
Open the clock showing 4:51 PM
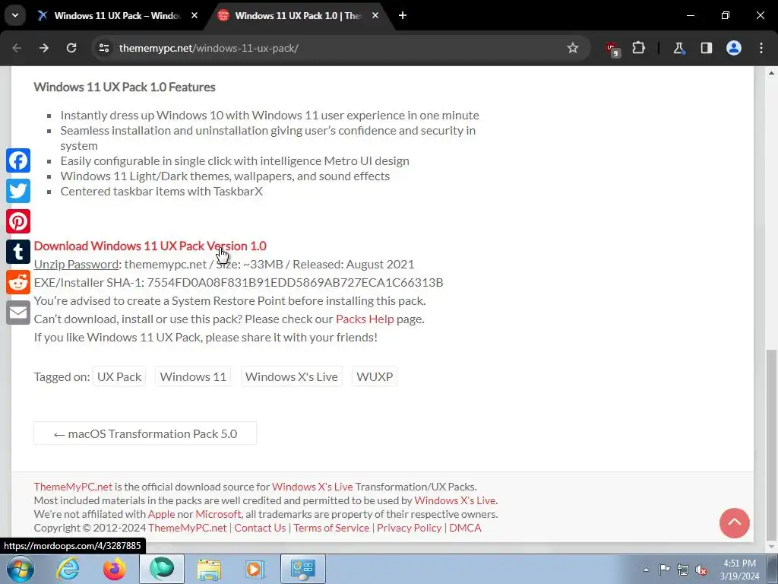tap(739, 570)
